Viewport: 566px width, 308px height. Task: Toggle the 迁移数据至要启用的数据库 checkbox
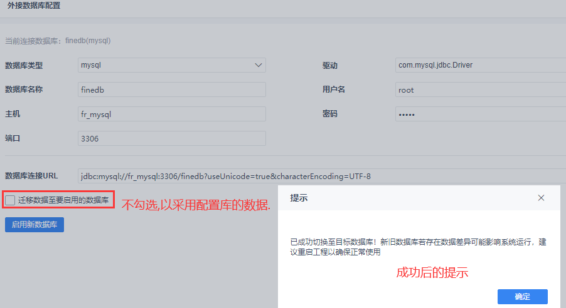click(x=10, y=200)
